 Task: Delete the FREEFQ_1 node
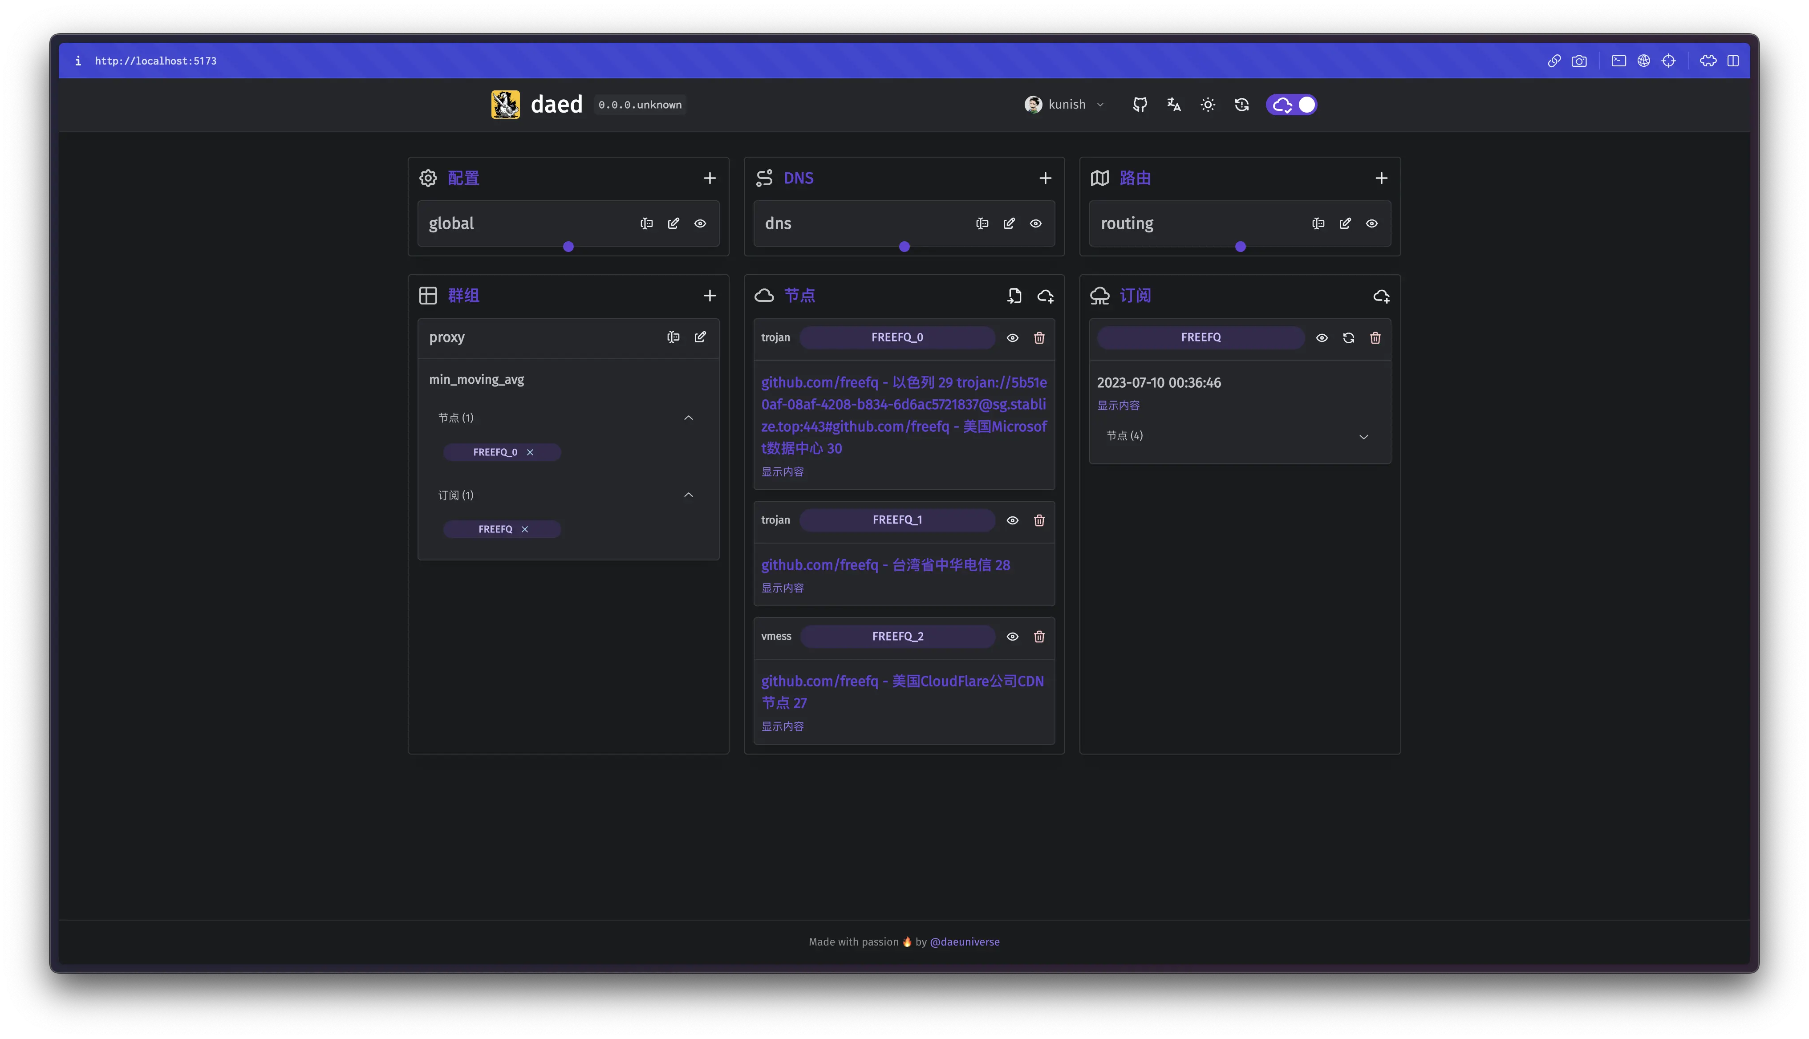(x=1038, y=520)
